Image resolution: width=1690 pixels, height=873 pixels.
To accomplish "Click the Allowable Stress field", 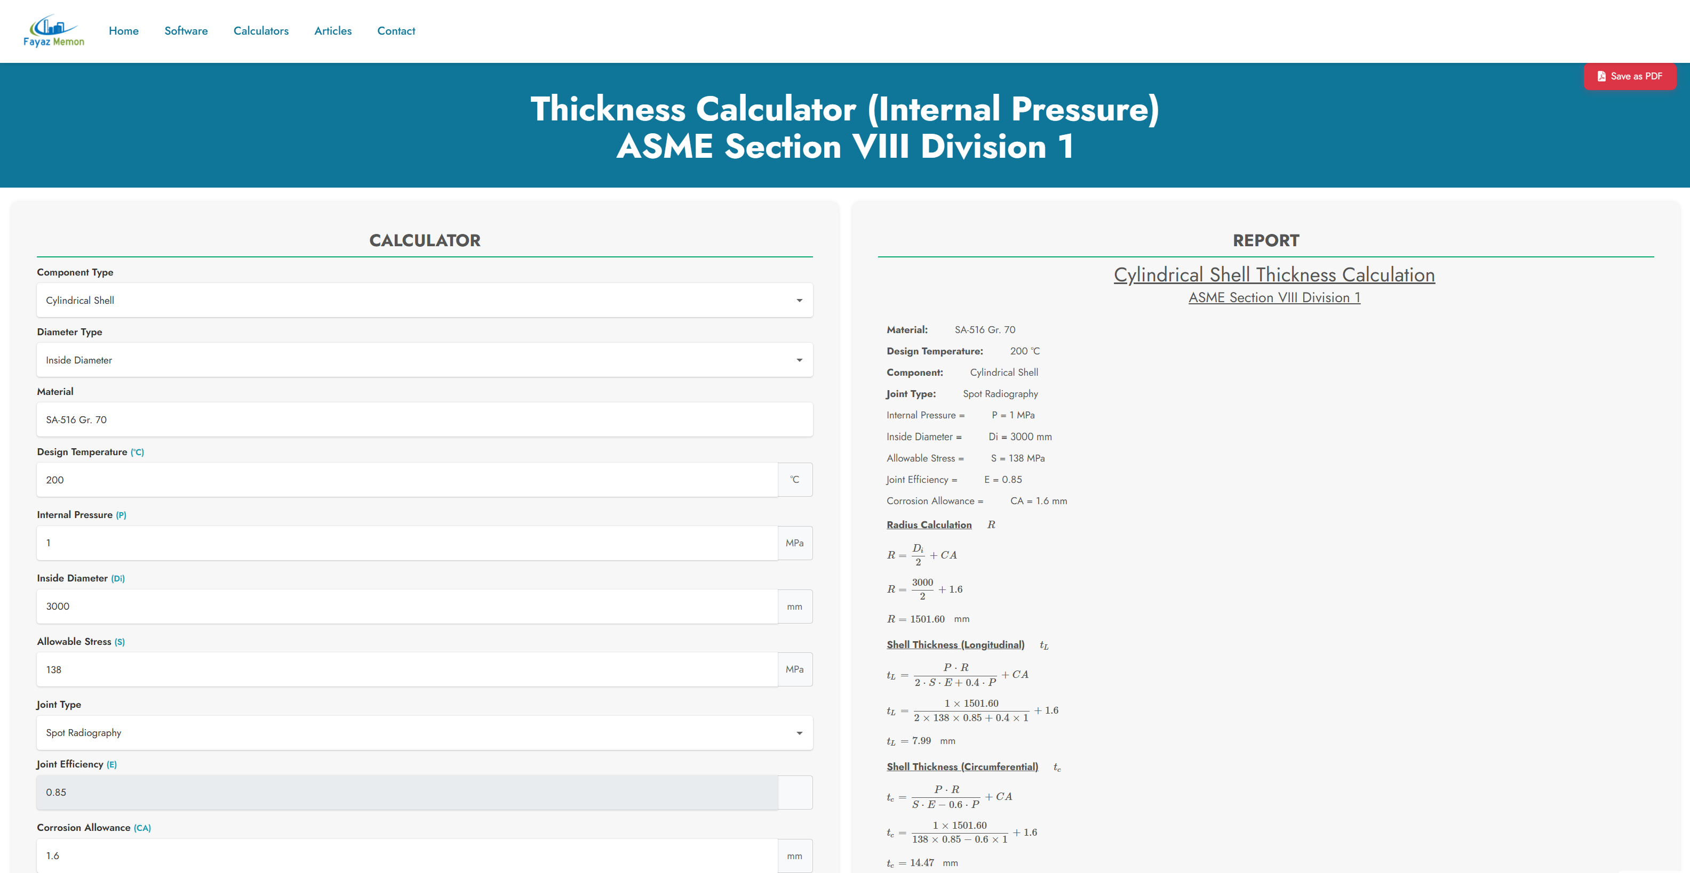I will pyautogui.click(x=406, y=669).
